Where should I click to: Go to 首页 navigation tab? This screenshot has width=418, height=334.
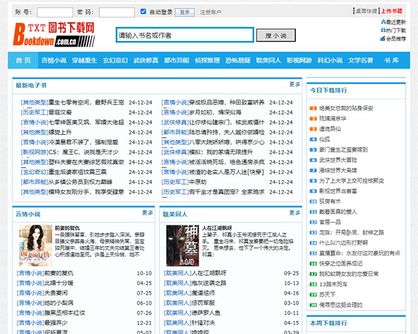pyautogui.click(x=23, y=60)
